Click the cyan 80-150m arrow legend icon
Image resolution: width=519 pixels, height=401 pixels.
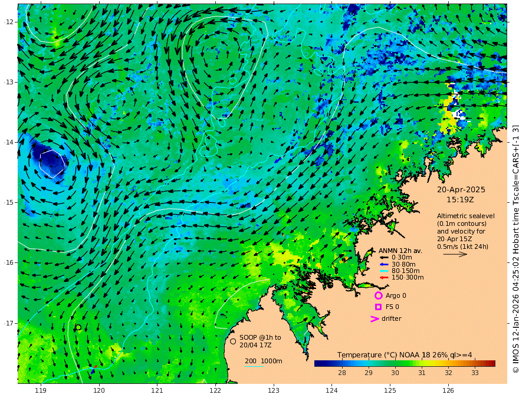(x=384, y=271)
